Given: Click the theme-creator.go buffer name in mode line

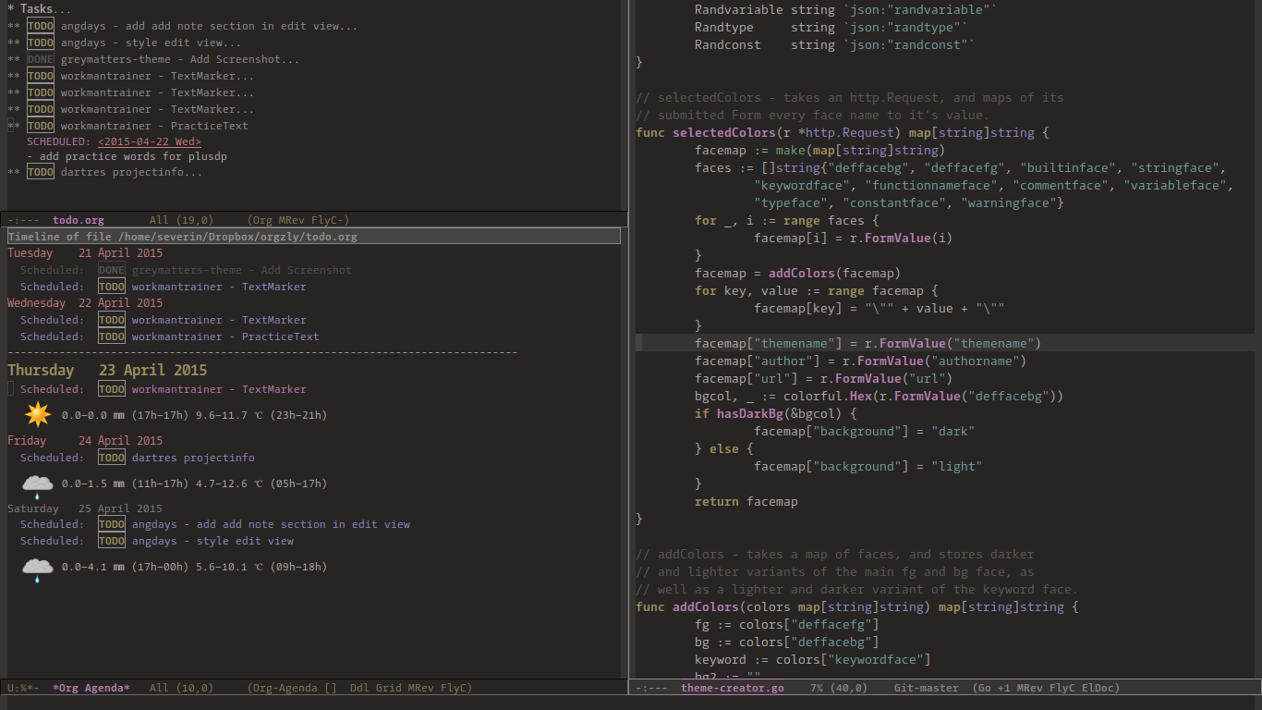Looking at the screenshot, I should click(x=733, y=688).
